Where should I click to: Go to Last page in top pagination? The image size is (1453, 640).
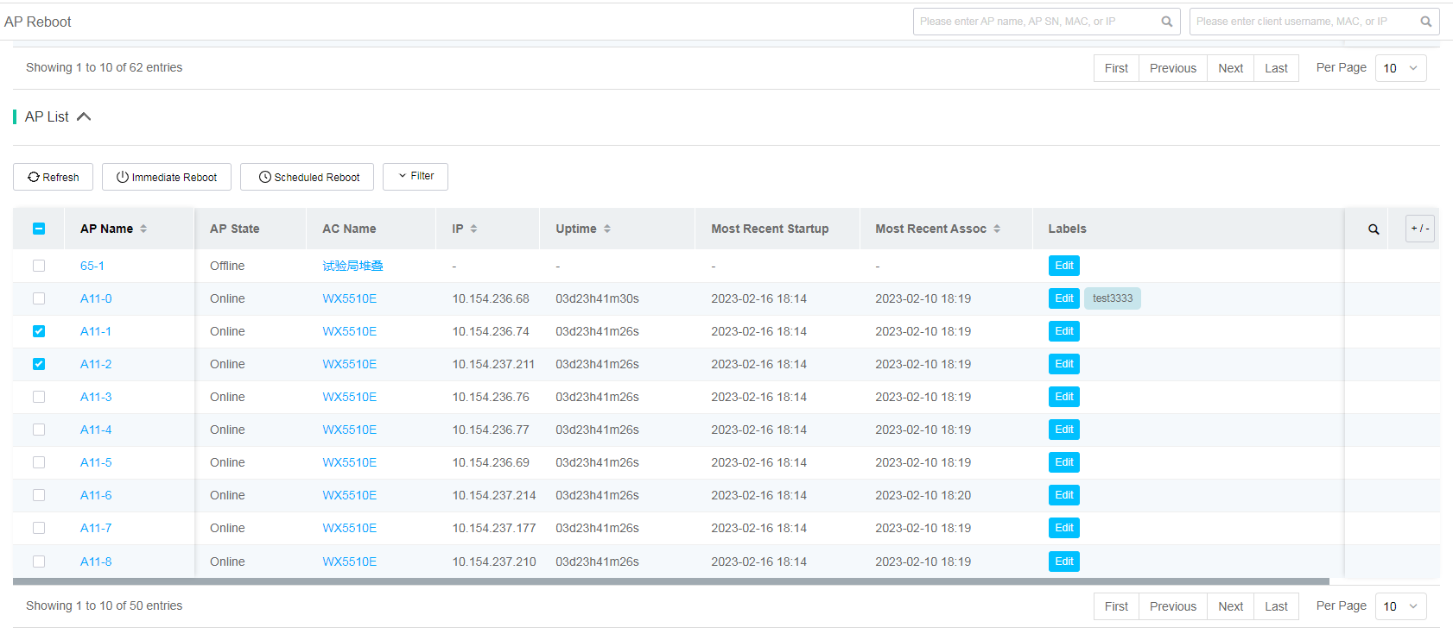pos(1277,68)
